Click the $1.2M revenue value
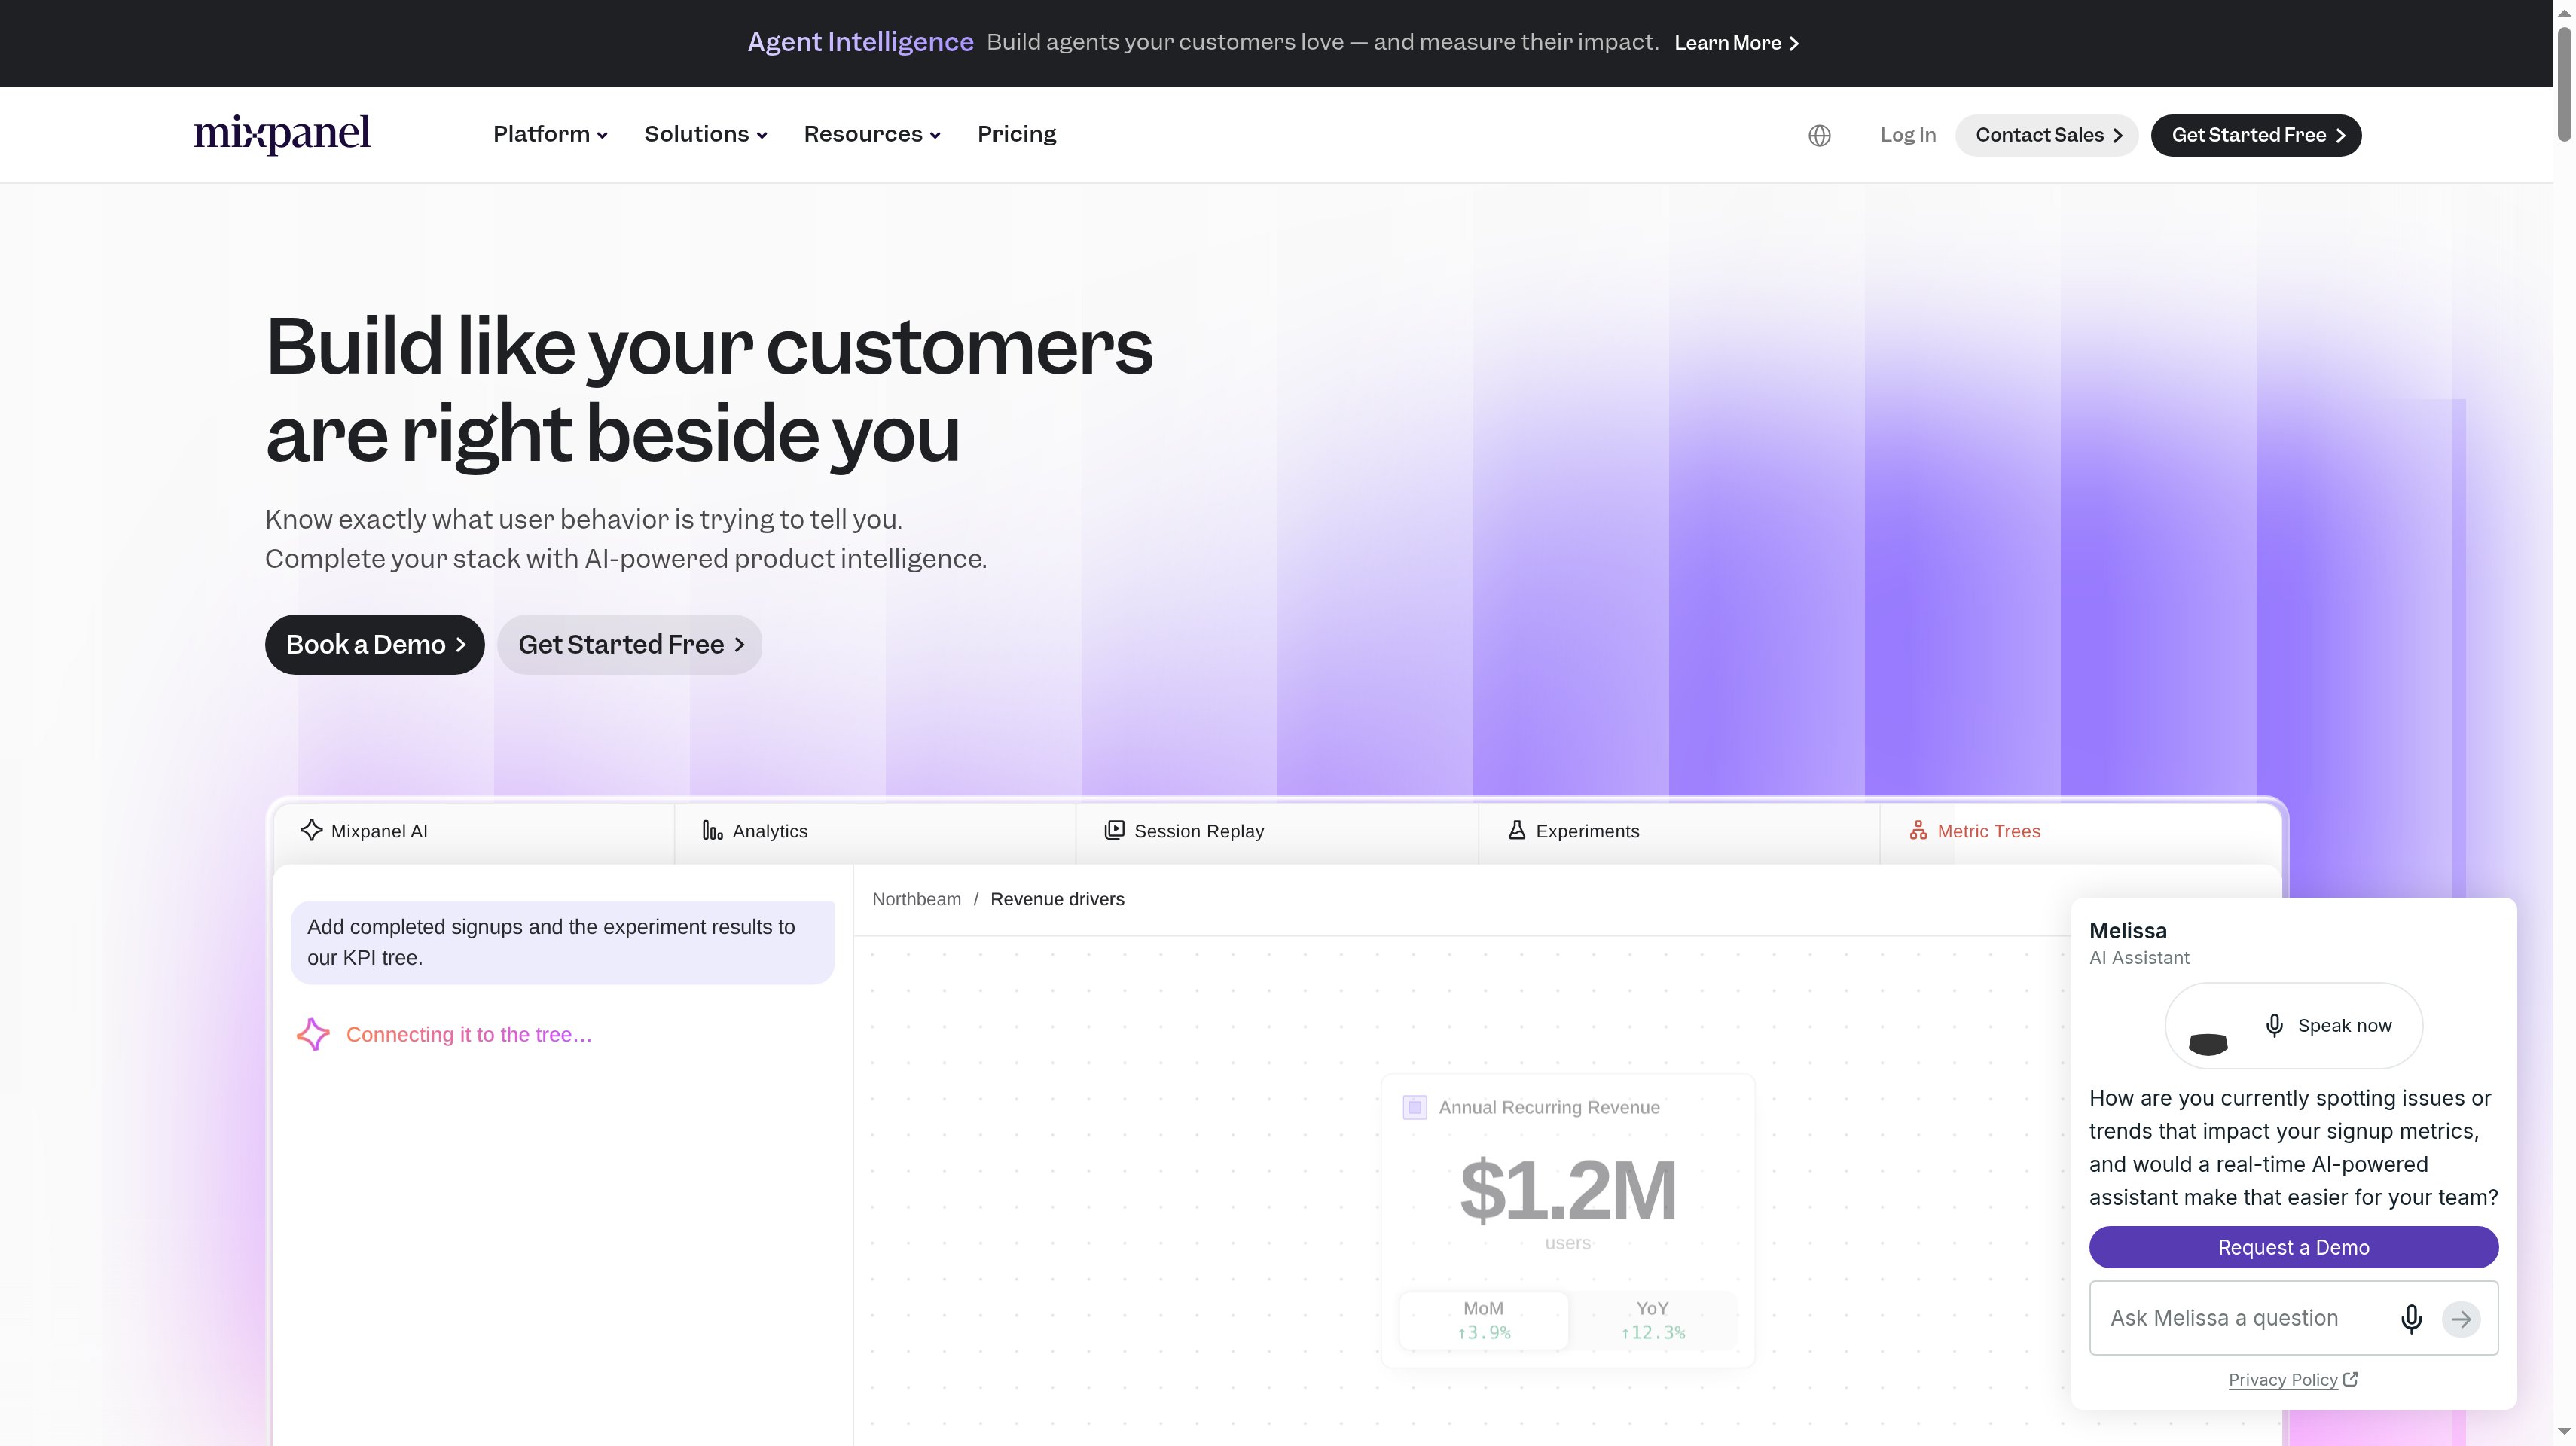The height and width of the screenshot is (1446, 2576). pos(1567,1190)
